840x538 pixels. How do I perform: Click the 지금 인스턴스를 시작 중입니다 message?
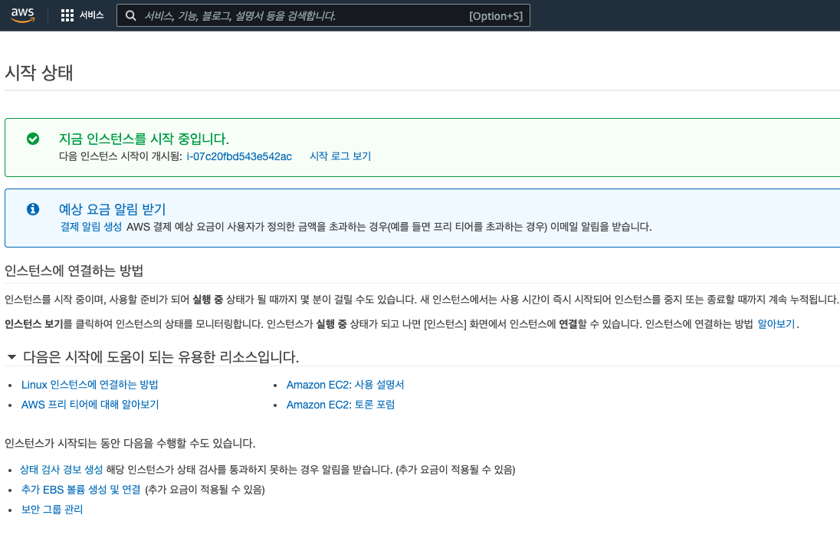click(143, 139)
